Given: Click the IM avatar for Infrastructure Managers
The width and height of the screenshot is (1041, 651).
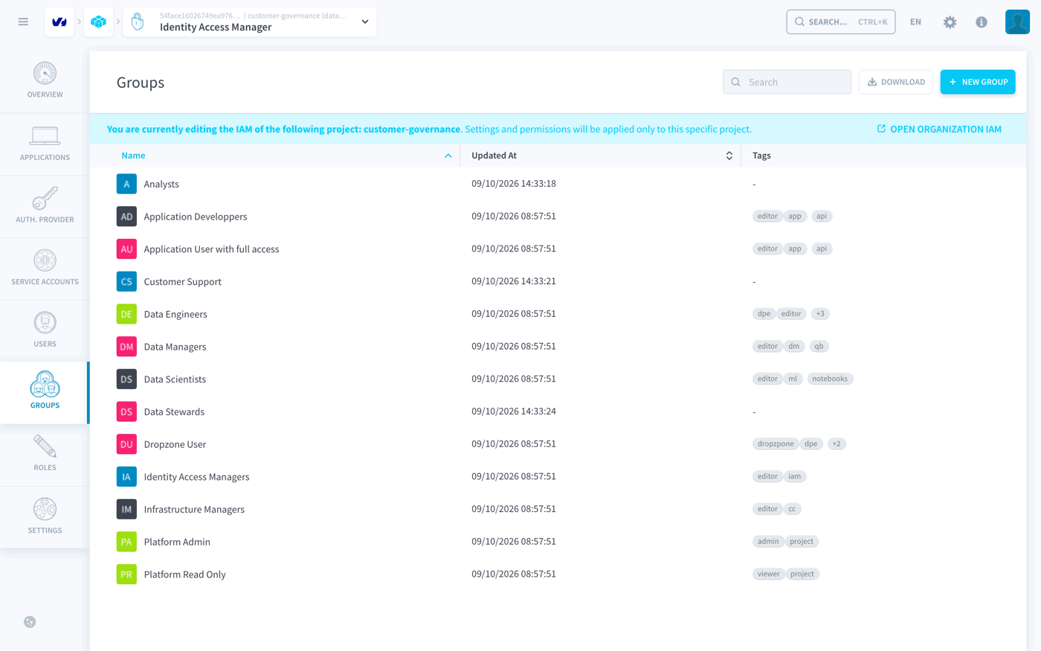Looking at the screenshot, I should [126, 510].
